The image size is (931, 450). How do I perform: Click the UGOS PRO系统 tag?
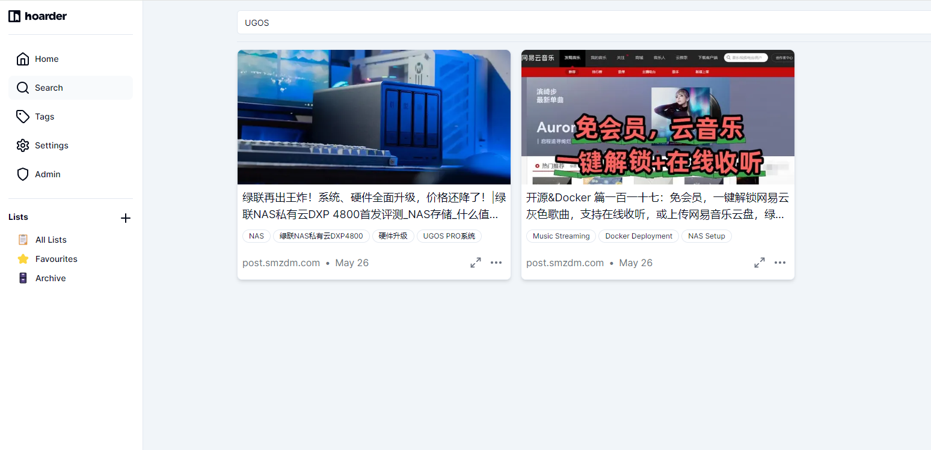(x=449, y=236)
